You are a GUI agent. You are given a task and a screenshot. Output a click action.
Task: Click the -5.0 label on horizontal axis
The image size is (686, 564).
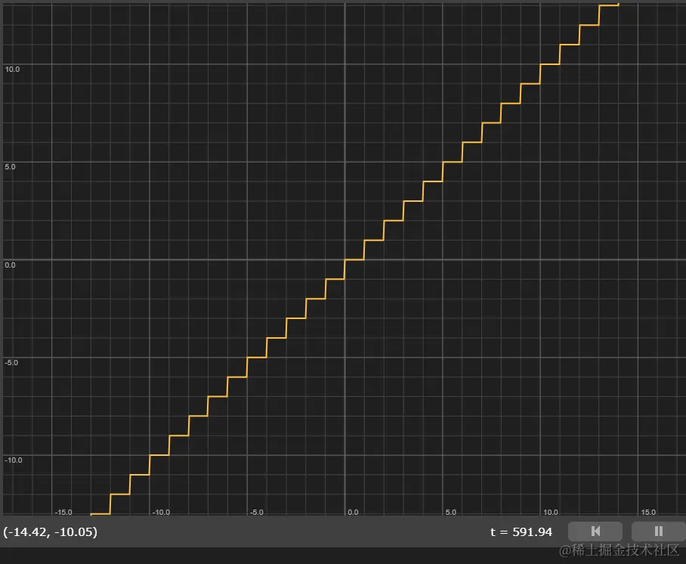[257, 512]
